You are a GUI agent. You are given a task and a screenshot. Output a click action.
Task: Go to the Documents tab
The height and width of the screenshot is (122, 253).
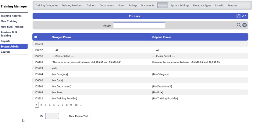click(x=148, y=5)
